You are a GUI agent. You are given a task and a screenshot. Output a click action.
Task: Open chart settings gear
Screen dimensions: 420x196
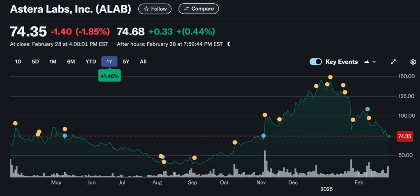(x=413, y=62)
